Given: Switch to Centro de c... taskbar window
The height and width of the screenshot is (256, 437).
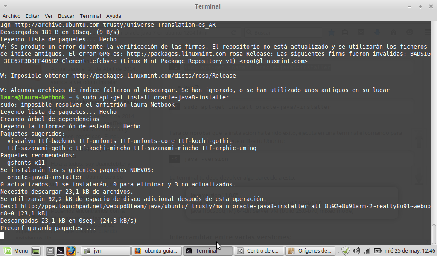Looking at the screenshot, I should [x=259, y=250].
